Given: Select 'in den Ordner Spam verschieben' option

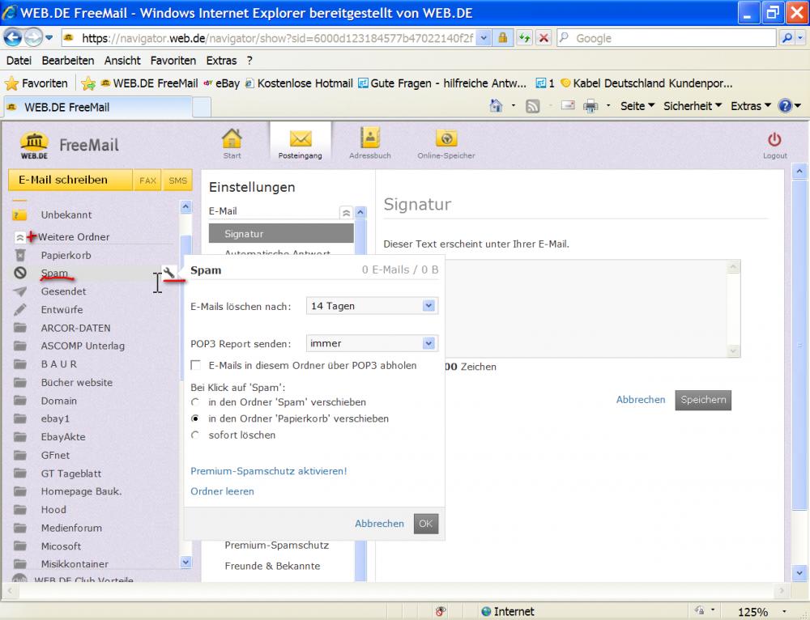Looking at the screenshot, I should [195, 402].
